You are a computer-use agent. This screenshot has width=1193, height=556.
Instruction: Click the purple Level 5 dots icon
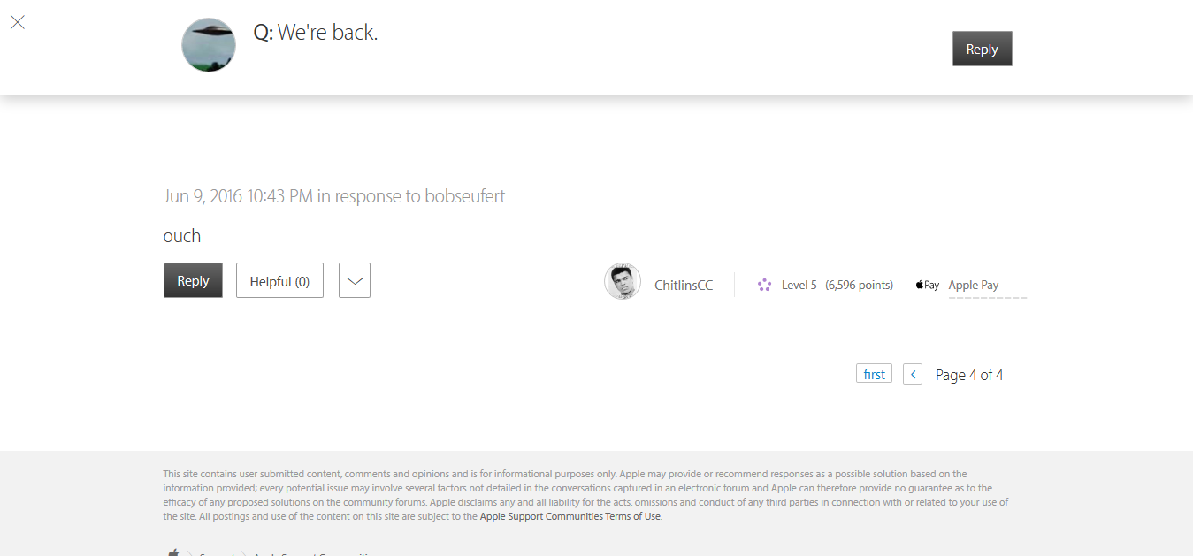click(764, 285)
